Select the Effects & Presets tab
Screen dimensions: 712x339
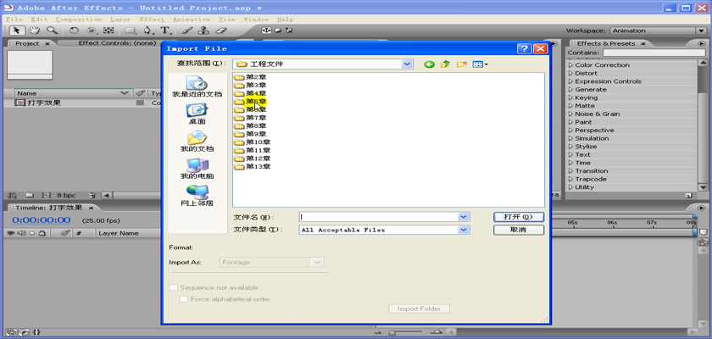pos(605,43)
